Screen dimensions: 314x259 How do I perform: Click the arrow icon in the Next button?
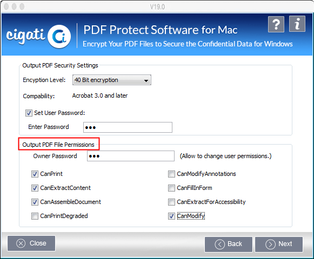[x=270, y=244]
